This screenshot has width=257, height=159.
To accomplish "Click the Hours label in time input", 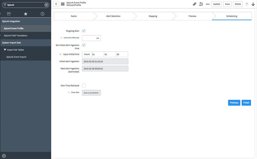I will (87, 54).
